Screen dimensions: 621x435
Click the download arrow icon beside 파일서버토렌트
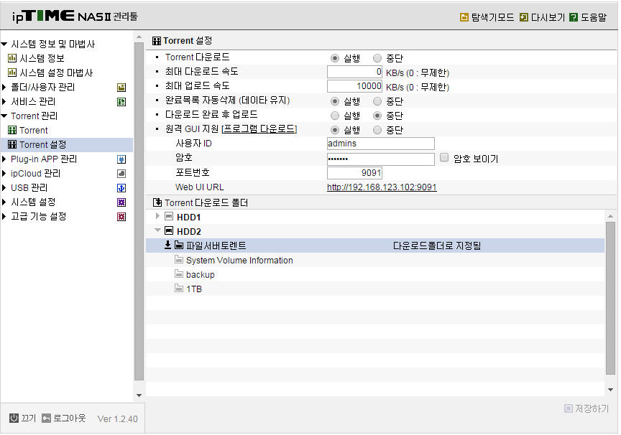tap(168, 245)
